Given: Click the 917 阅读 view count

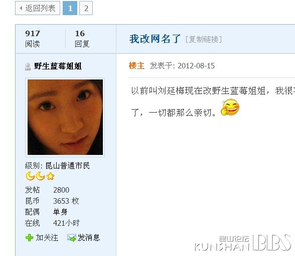Looking at the screenshot, I should (33, 39).
